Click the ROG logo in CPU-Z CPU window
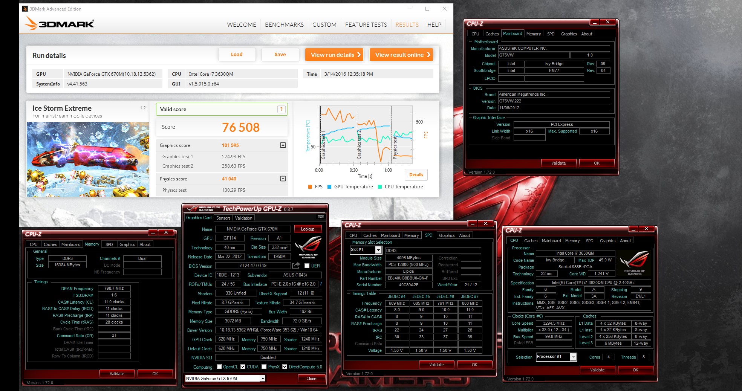742x391 pixels. click(x=635, y=263)
